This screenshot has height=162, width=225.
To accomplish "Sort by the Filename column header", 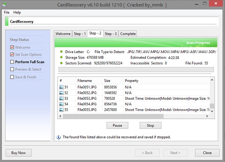I will click(89, 81).
